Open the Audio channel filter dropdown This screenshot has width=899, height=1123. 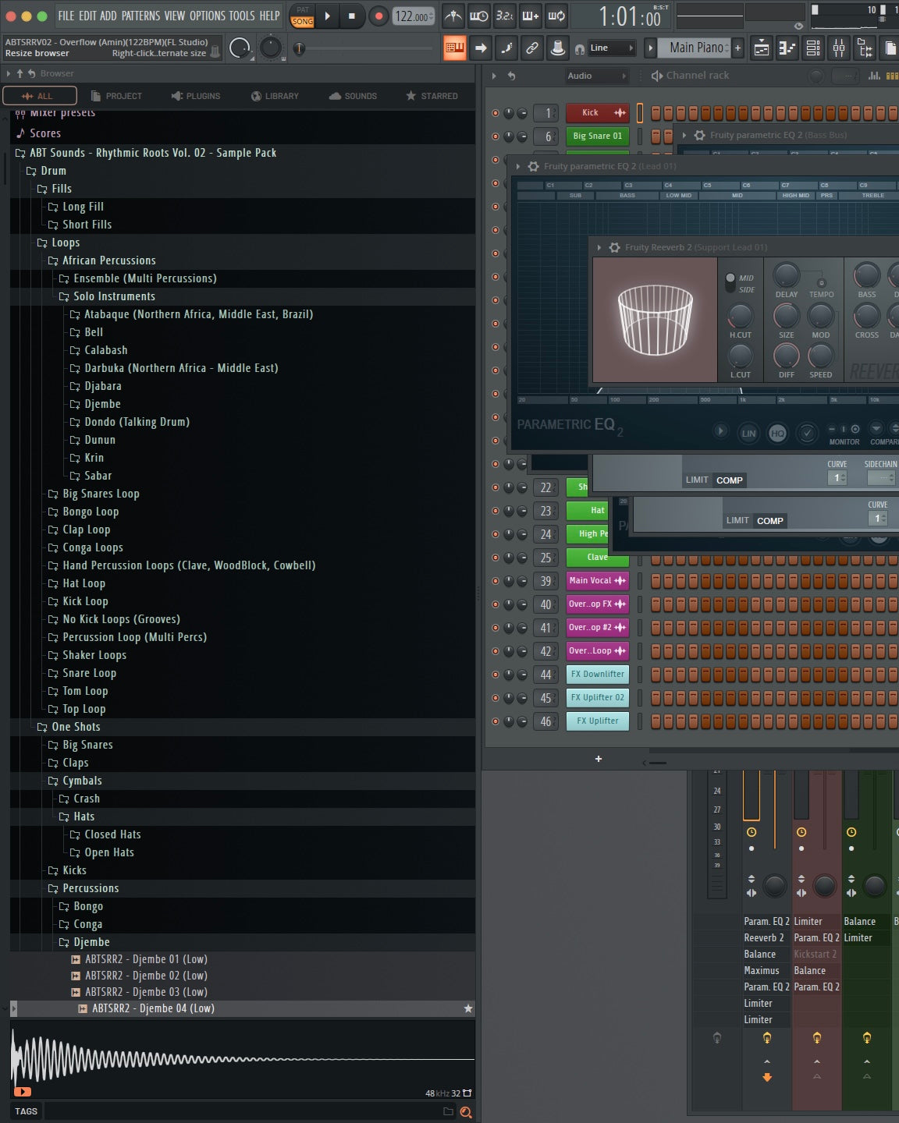[x=597, y=76]
